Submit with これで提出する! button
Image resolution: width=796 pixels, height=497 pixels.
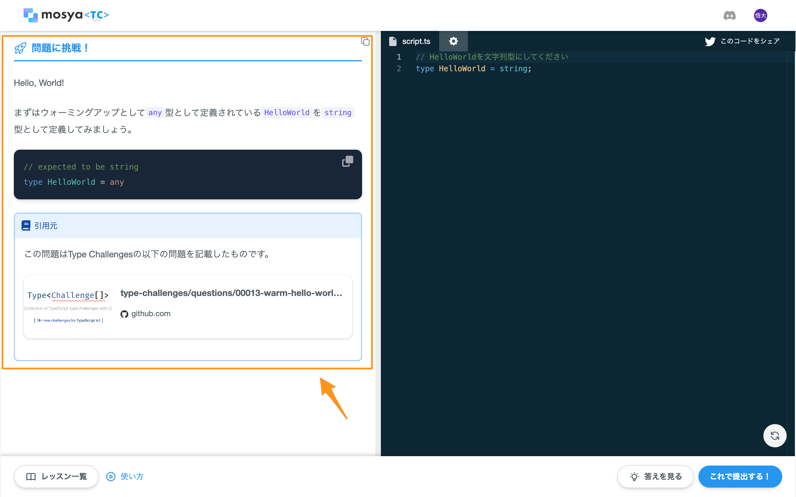740,476
